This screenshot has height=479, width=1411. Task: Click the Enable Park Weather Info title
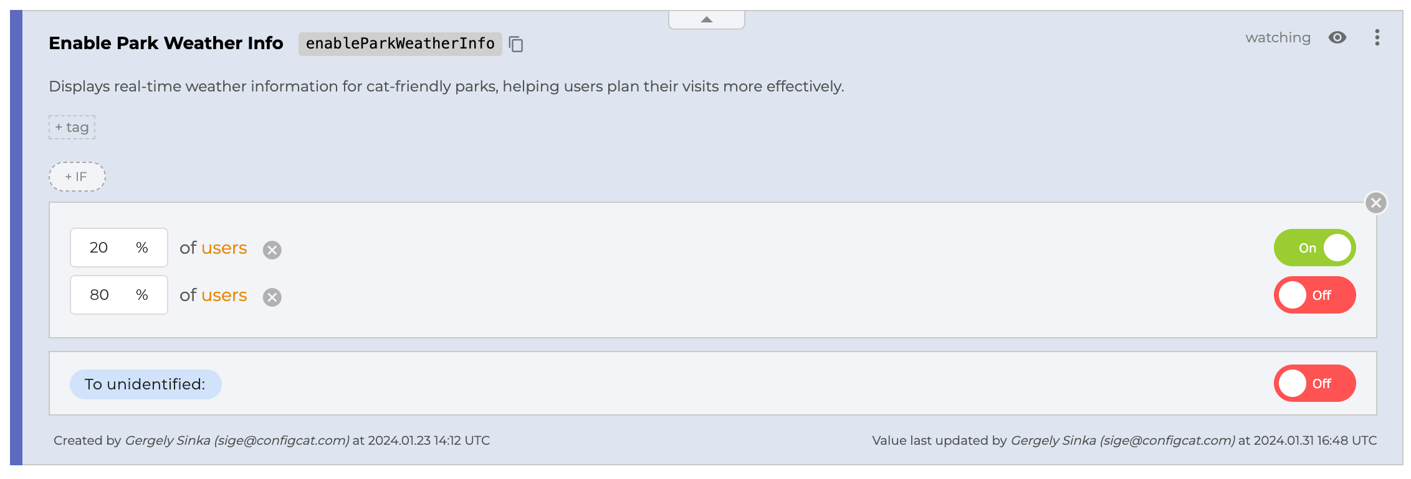coord(166,43)
